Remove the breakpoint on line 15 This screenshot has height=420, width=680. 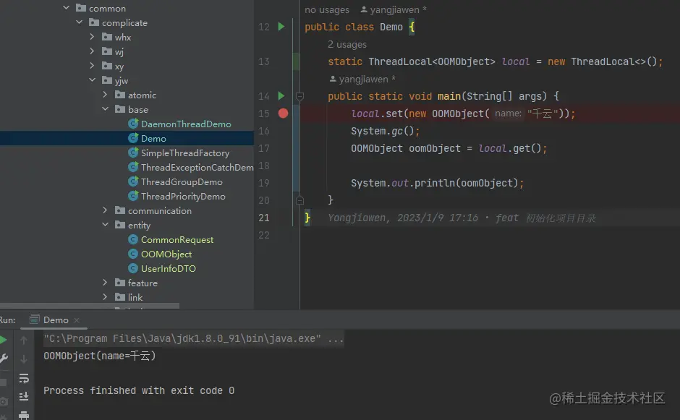pyautogui.click(x=283, y=113)
